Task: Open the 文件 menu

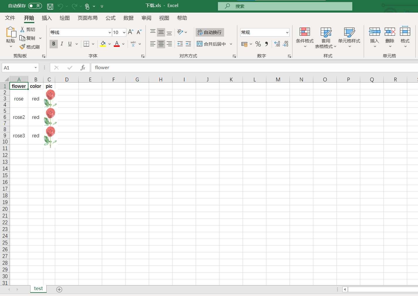Action: (x=10, y=18)
